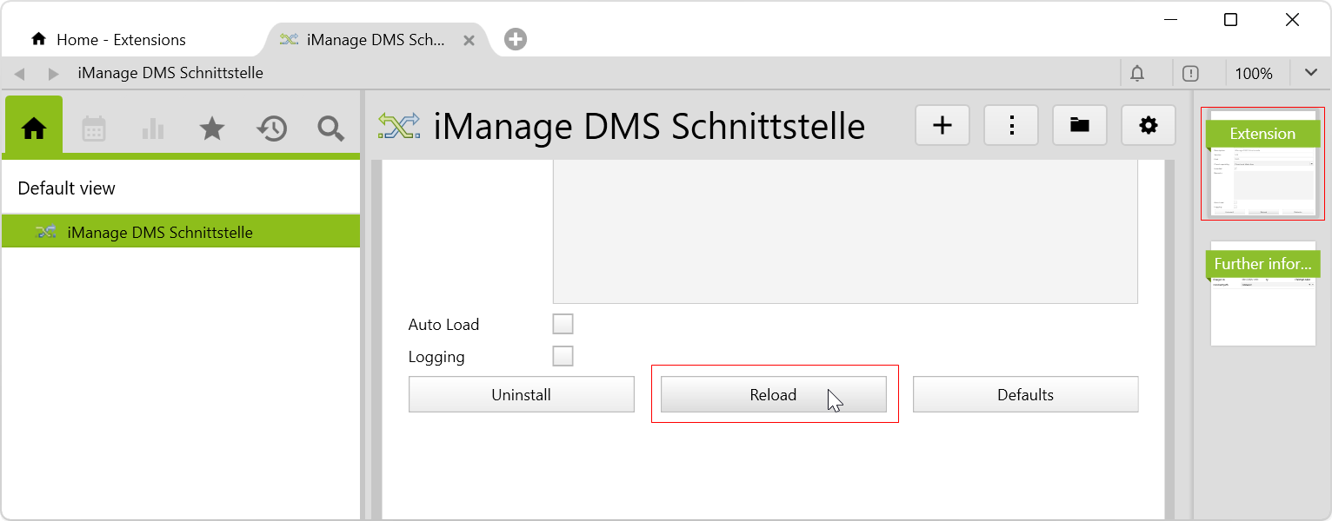Open the favorites star icon
This screenshot has width=1332, height=521.
(x=212, y=129)
